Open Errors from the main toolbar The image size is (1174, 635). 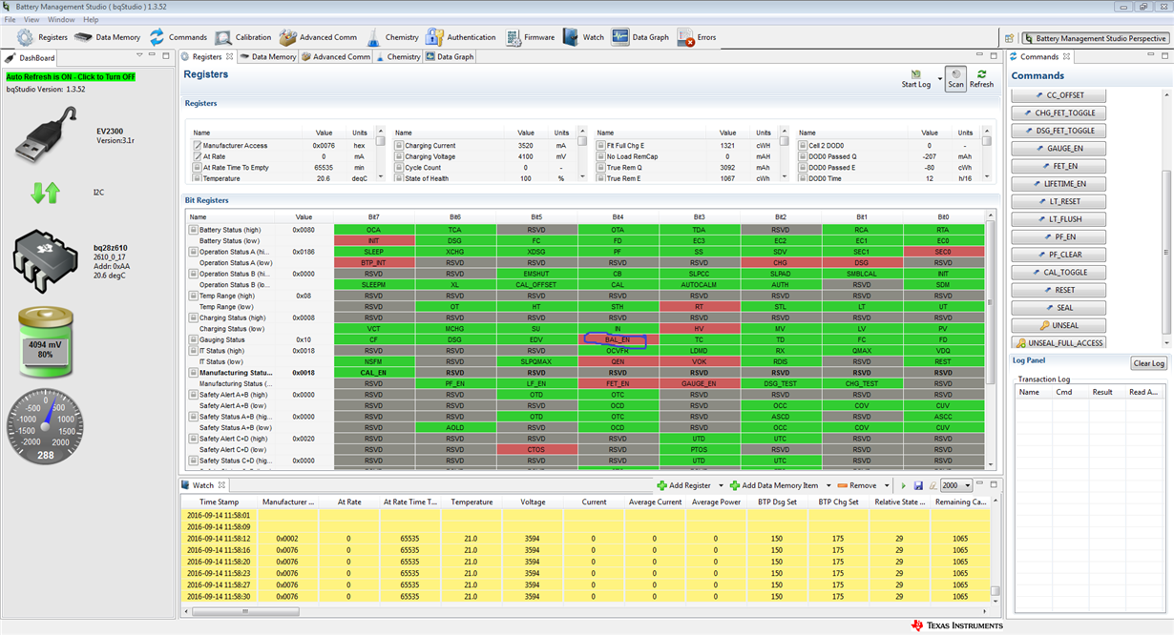pos(697,38)
